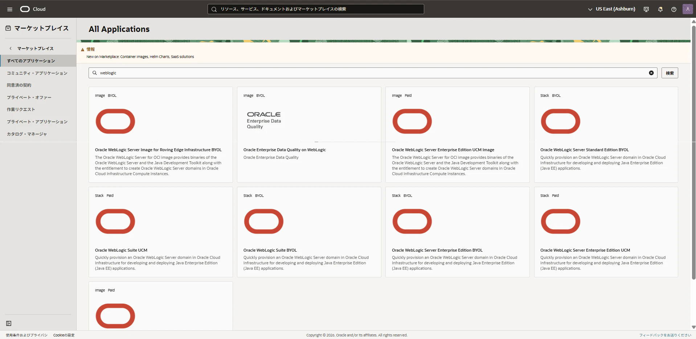Open Cookieの設定 footer link
696x339 pixels.
pyautogui.click(x=64, y=335)
